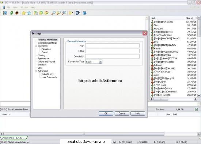Select user ![-VIP-]BIG-BOSS in list
Viewport: 201px width, 144px height.
pyautogui.click(x=162, y=72)
